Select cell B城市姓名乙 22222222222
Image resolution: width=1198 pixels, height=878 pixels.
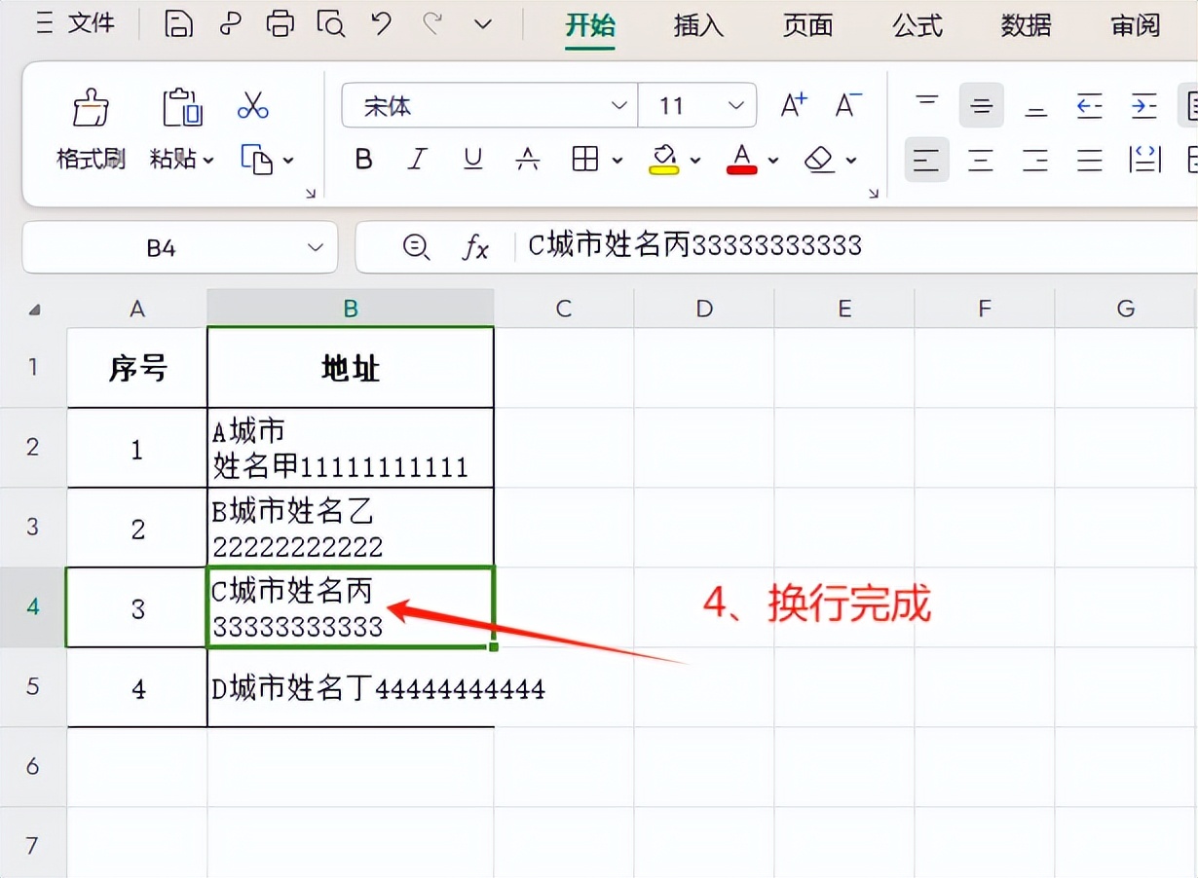coord(351,528)
